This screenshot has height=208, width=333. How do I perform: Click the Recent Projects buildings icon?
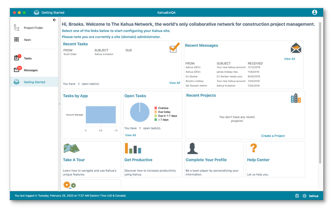[x=296, y=98]
